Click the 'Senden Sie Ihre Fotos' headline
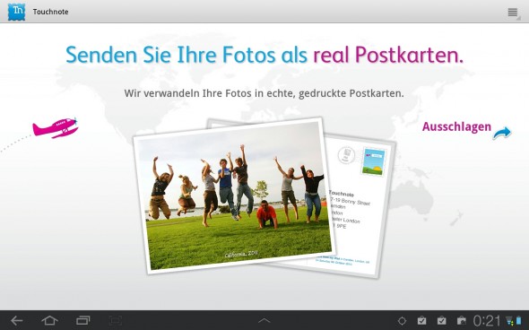Image resolution: width=529 pixels, height=330 pixels. click(x=264, y=55)
